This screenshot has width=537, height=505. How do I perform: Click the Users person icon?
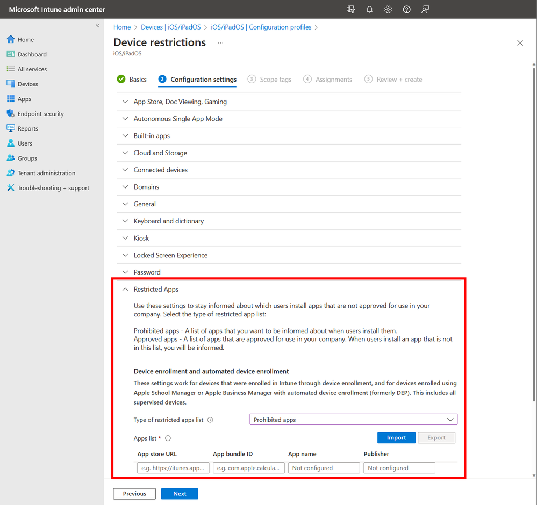pyautogui.click(x=11, y=143)
